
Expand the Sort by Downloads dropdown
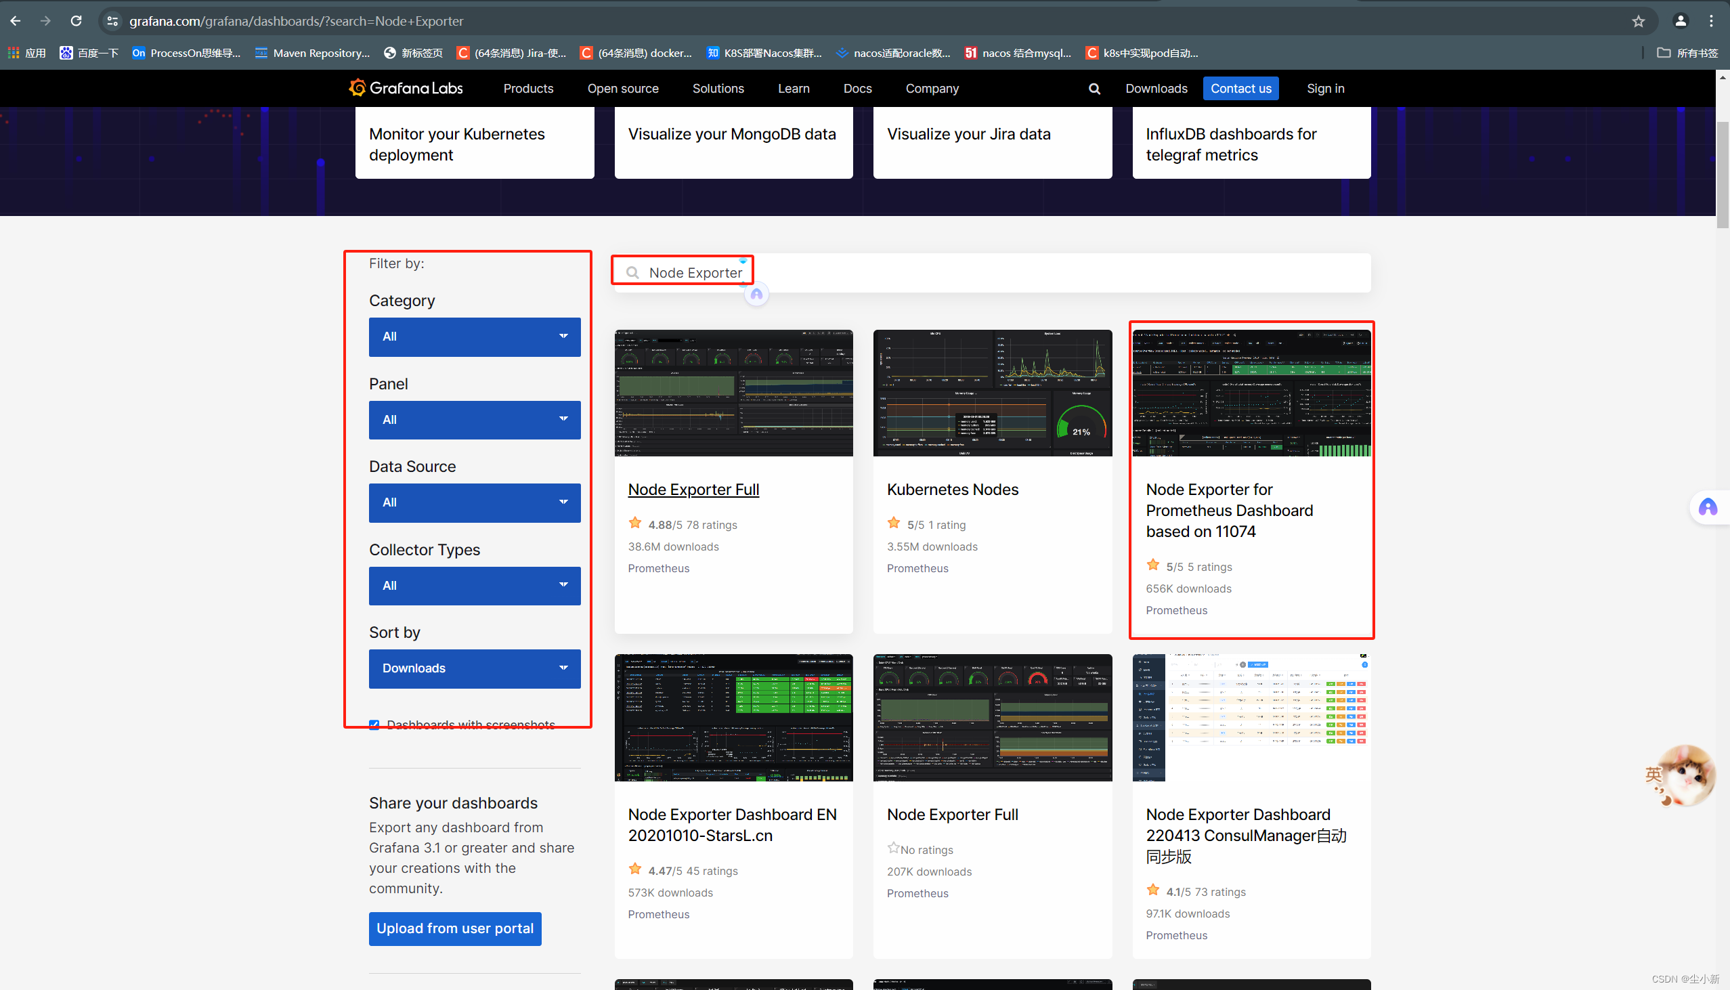pos(475,669)
